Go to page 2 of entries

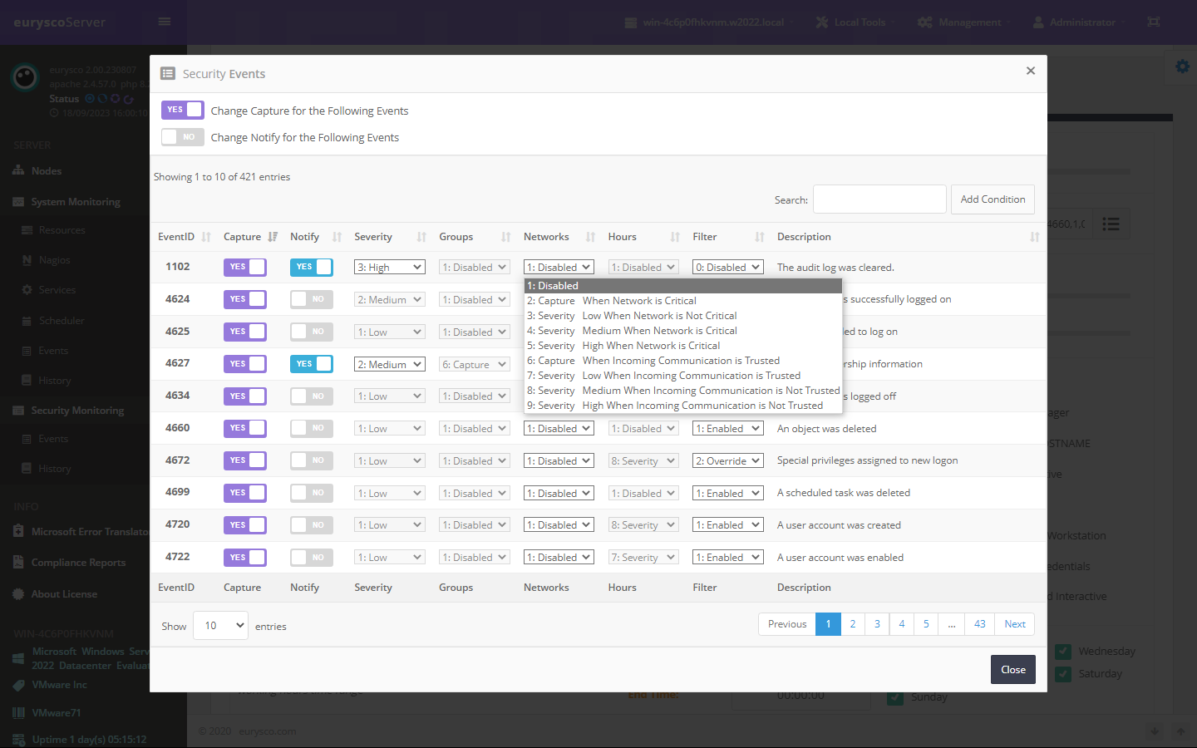click(x=853, y=624)
